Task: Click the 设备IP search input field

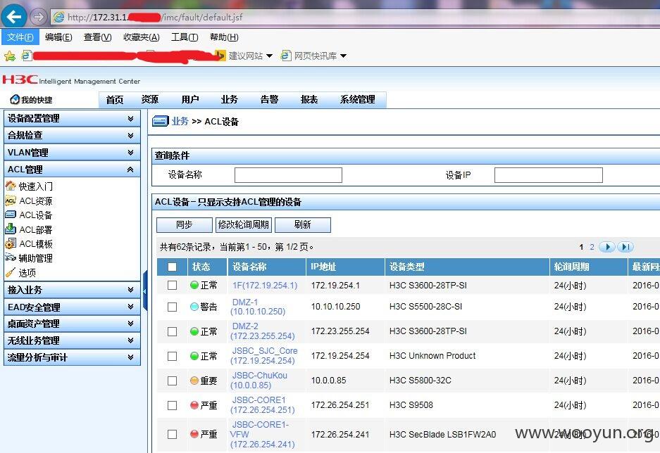Action: (x=549, y=175)
